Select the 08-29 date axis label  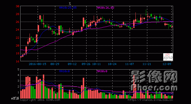pyautogui.click(x=55, y=64)
